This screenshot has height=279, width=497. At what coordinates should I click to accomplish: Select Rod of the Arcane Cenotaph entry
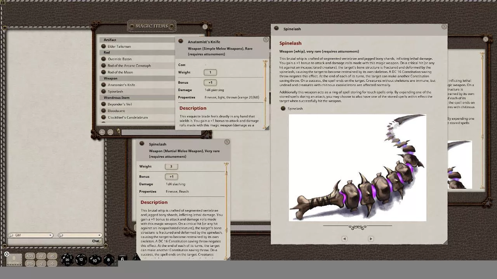click(129, 66)
